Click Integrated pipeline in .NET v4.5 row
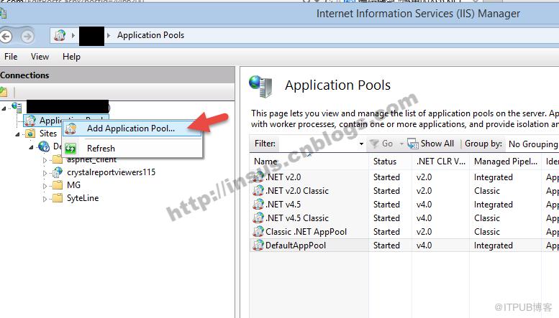 coord(494,205)
